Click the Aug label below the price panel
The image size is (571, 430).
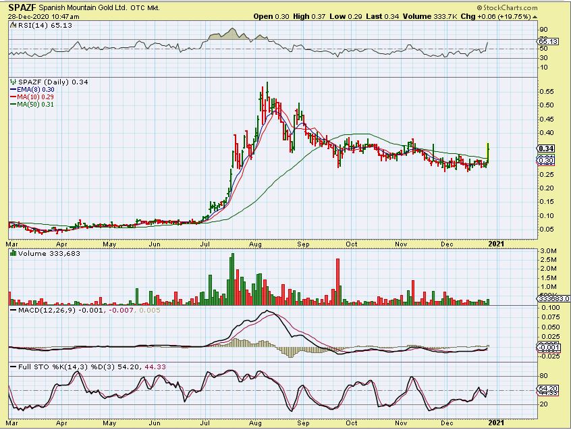pyautogui.click(x=255, y=244)
